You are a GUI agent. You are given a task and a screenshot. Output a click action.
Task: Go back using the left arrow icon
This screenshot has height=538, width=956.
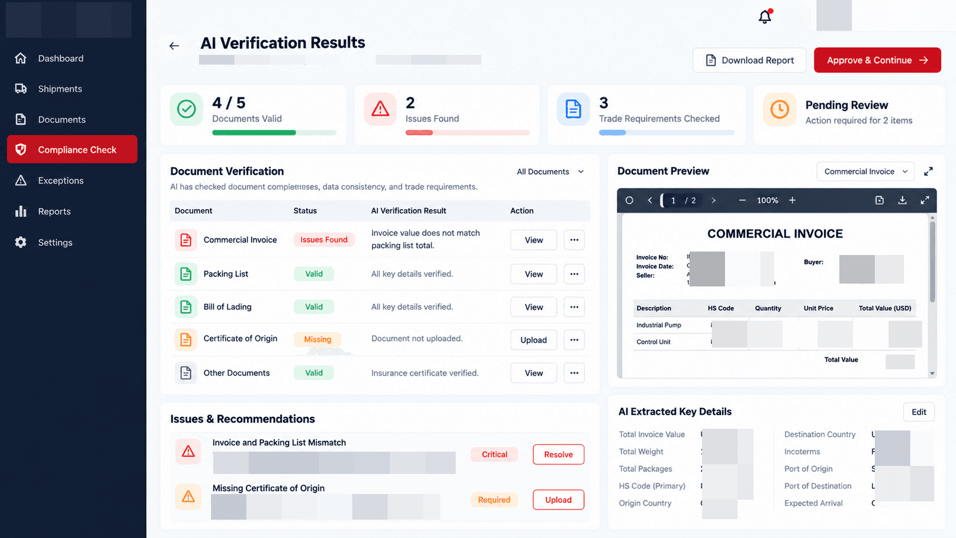coord(174,46)
